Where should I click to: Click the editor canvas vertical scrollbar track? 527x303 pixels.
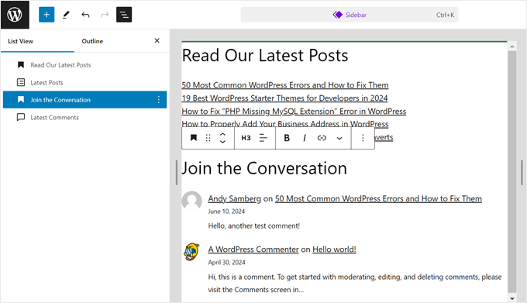point(511,172)
